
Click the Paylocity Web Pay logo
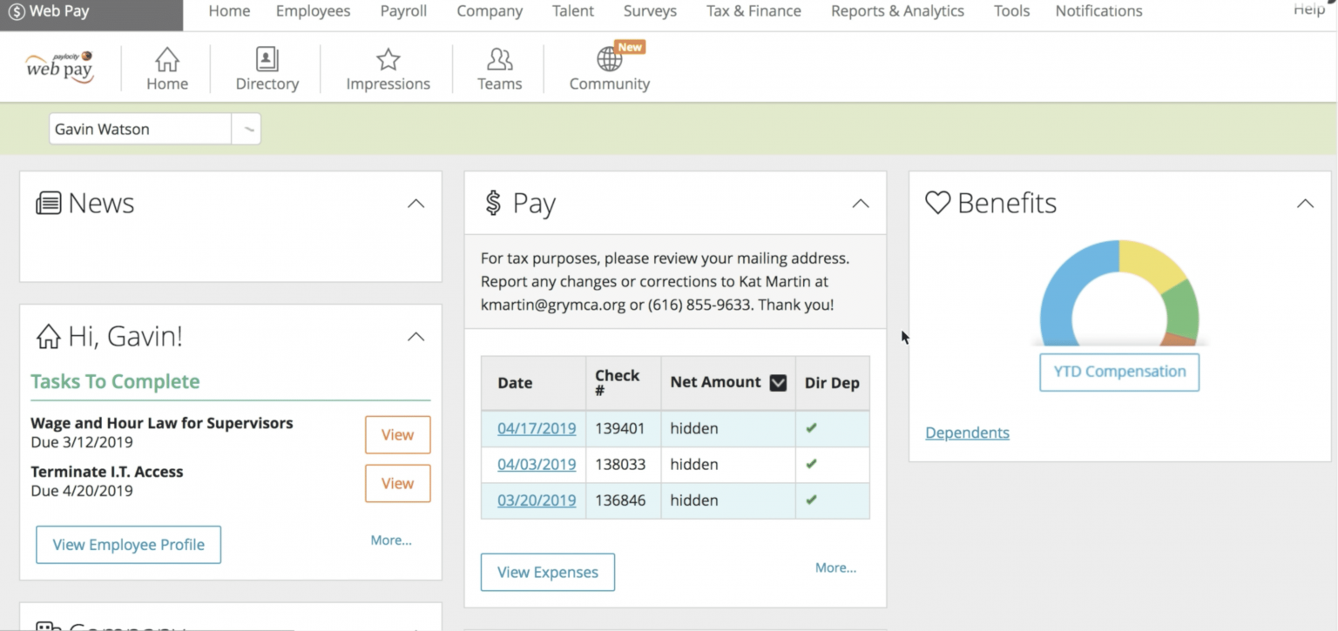click(60, 68)
